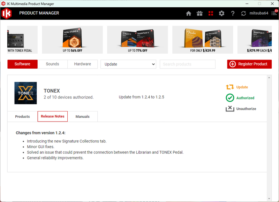
Task: Switch to the Software tab
Action: (22, 64)
